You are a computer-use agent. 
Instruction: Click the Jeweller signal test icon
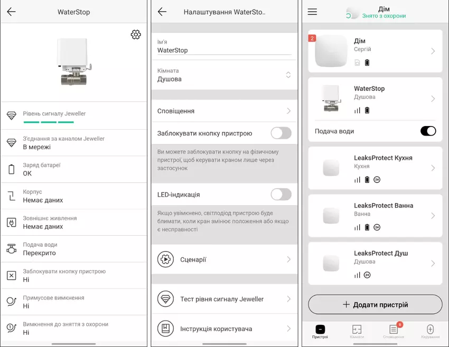[x=165, y=299]
